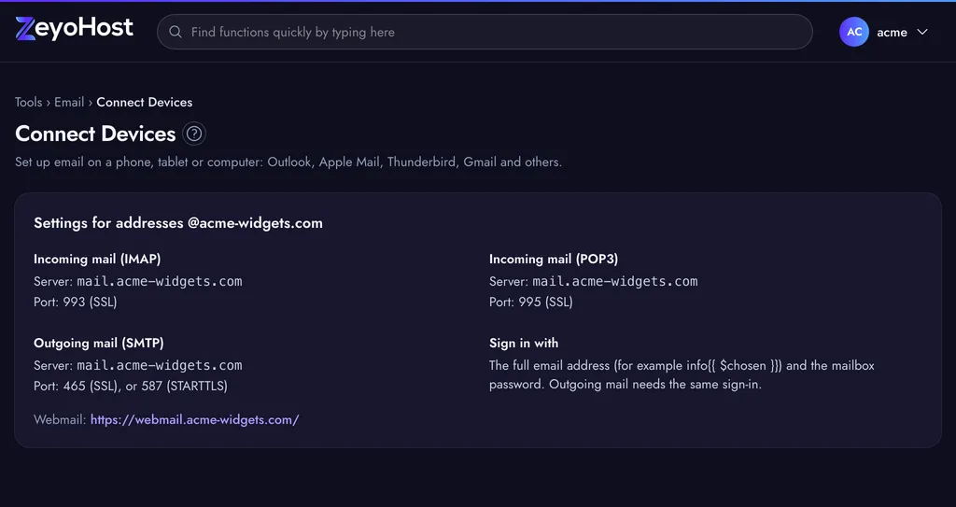The image size is (956, 507).
Task: Select the POP3 server mail.acme-widgets.com
Action: pos(614,281)
